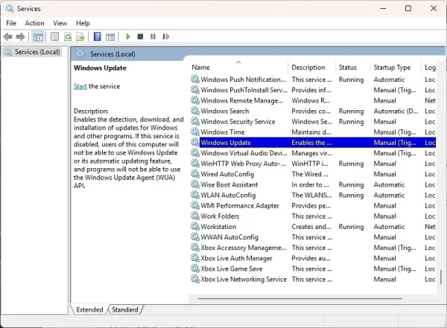Select the Windows Push Notification service row
447x328 pixels.
[313, 80]
